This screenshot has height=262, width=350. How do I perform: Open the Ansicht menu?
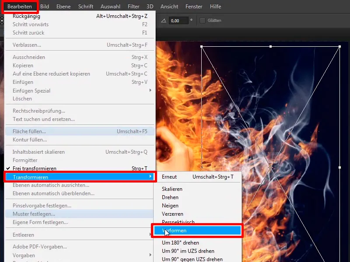point(169,7)
